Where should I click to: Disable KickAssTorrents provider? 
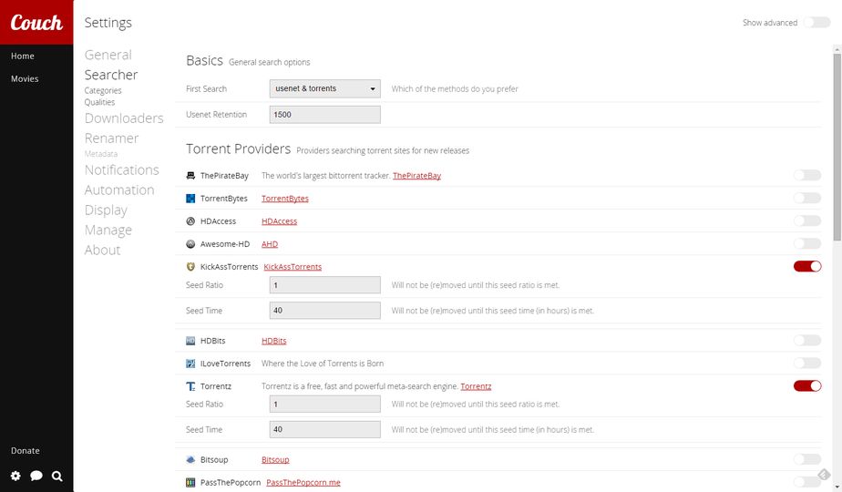(807, 266)
